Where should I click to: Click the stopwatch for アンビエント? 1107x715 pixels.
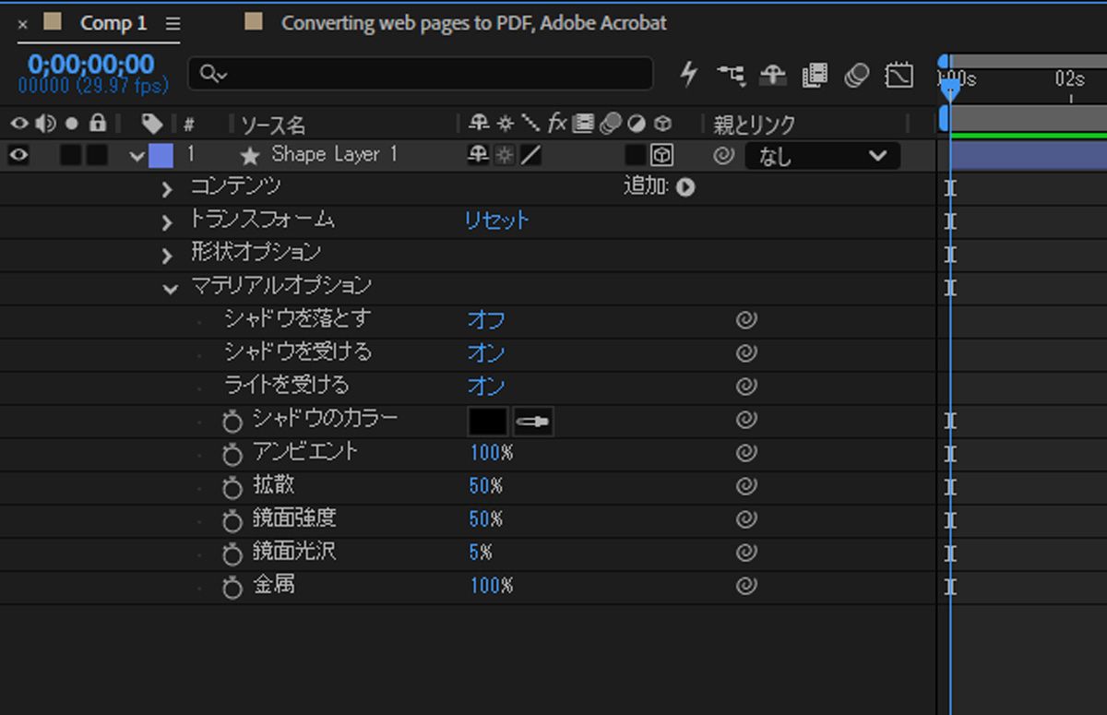pos(232,455)
